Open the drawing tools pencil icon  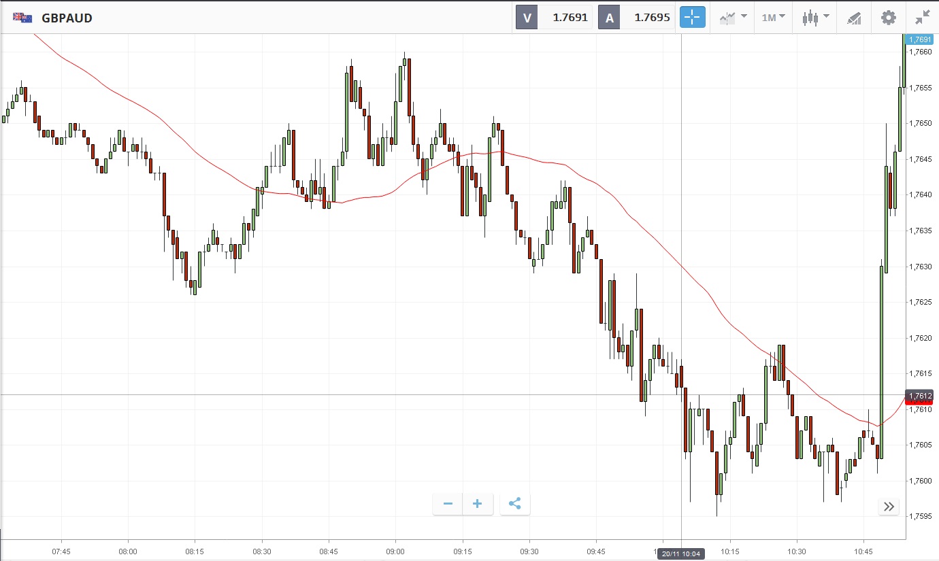click(x=854, y=18)
